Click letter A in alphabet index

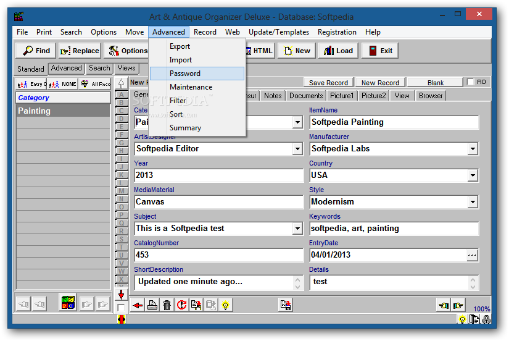coord(122,95)
